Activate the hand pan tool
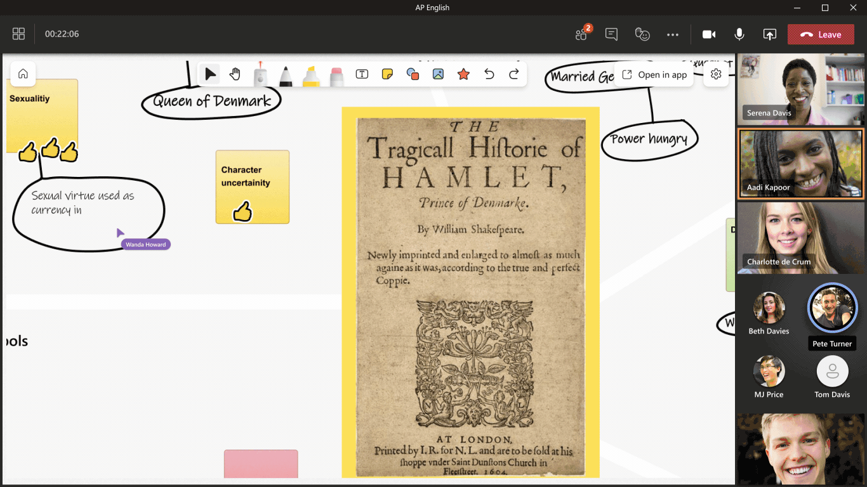The image size is (867, 487). click(x=235, y=74)
